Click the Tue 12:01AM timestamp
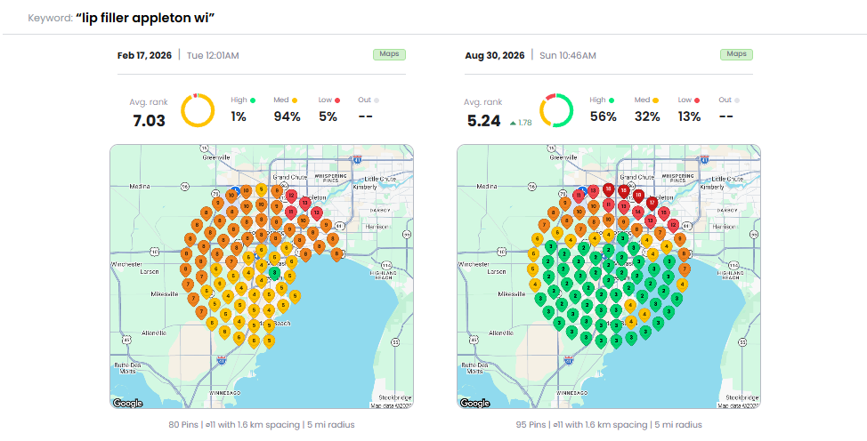This screenshot has width=867, height=441. pos(213,55)
